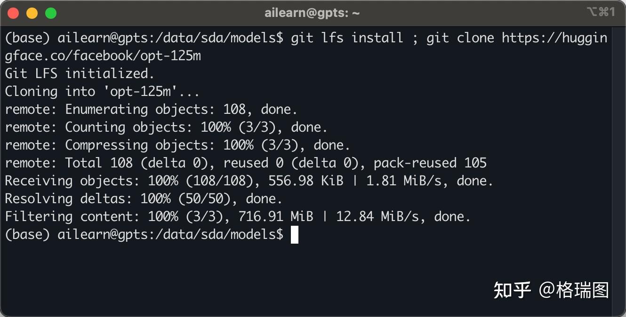
Task: Minimize the window using the yellow button
Action: (x=32, y=13)
